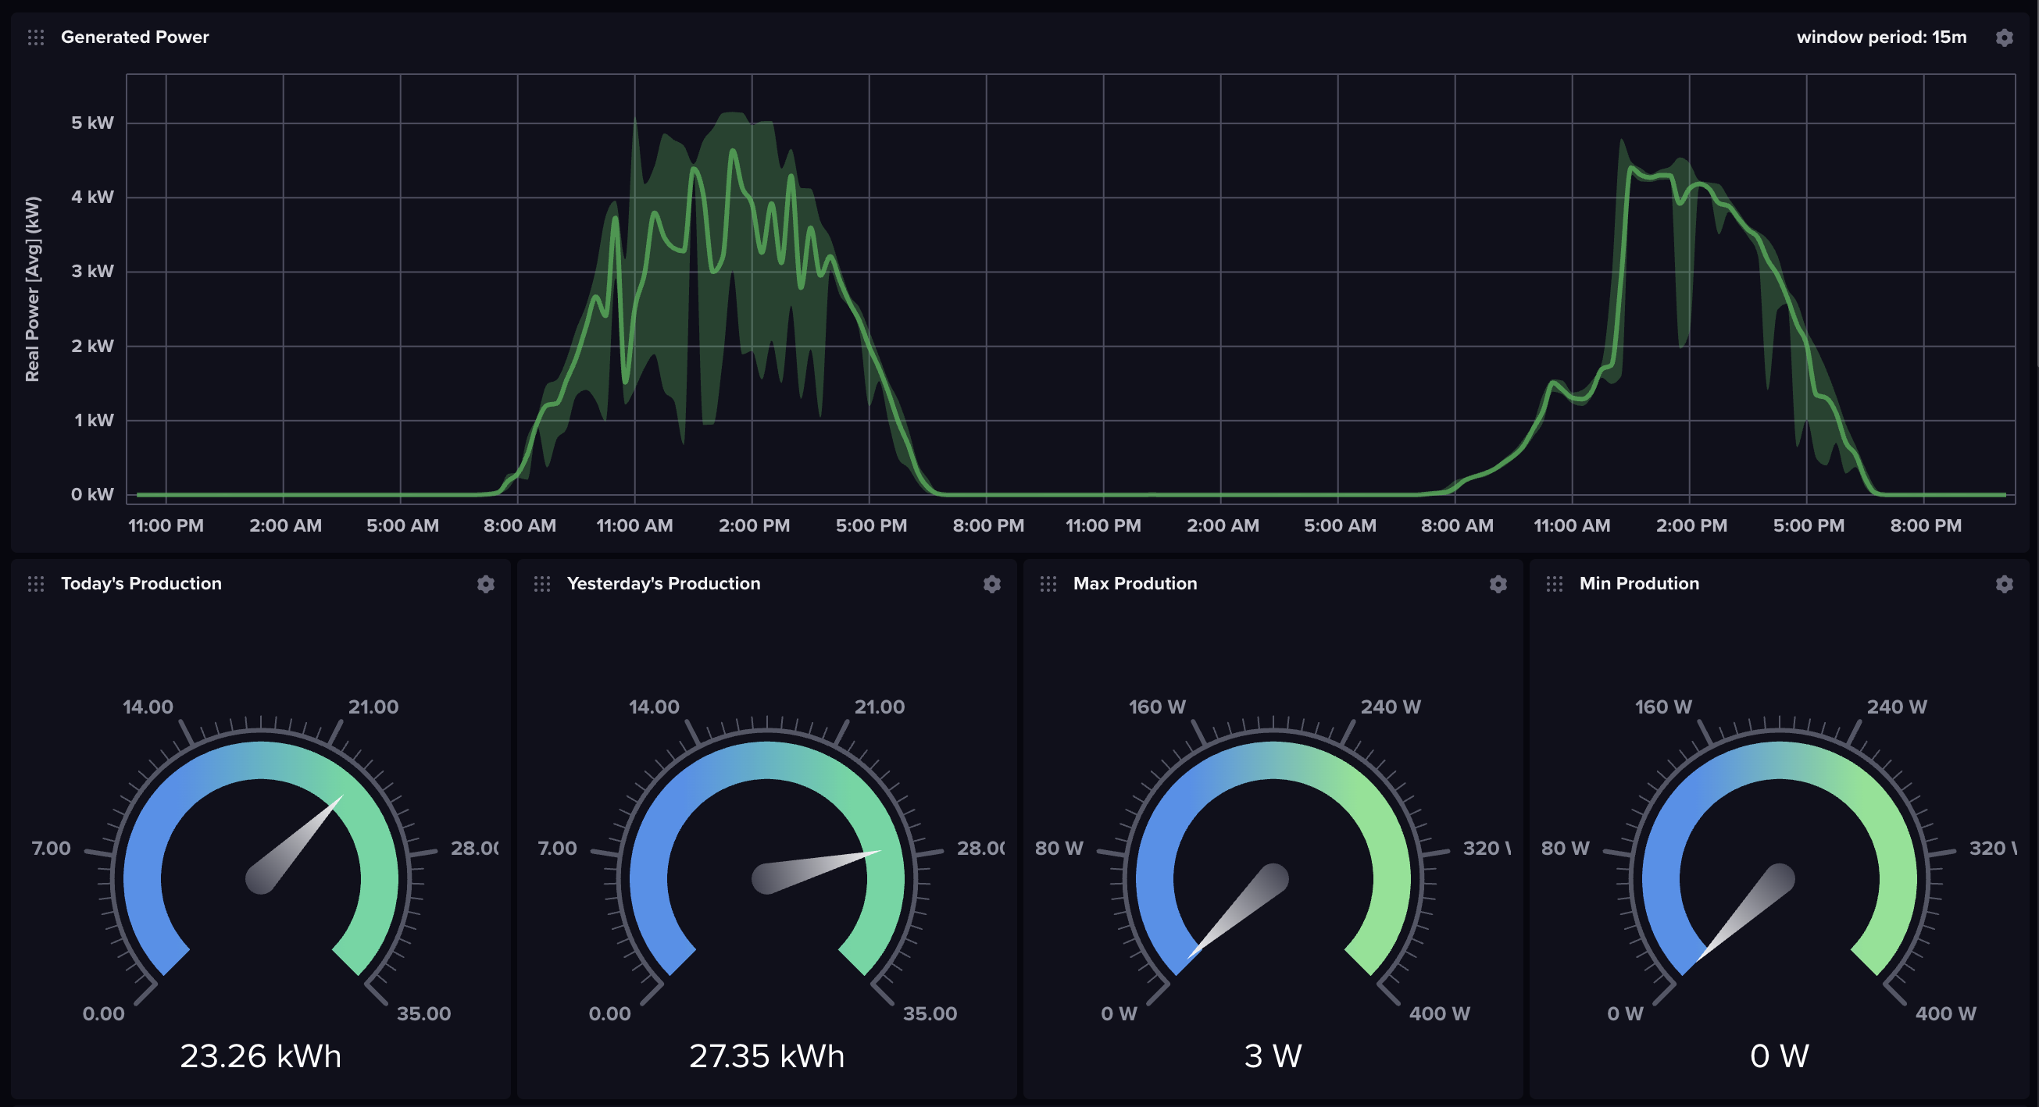Click the 3 kW y-axis label
Image resolution: width=2039 pixels, height=1107 pixels.
click(93, 271)
